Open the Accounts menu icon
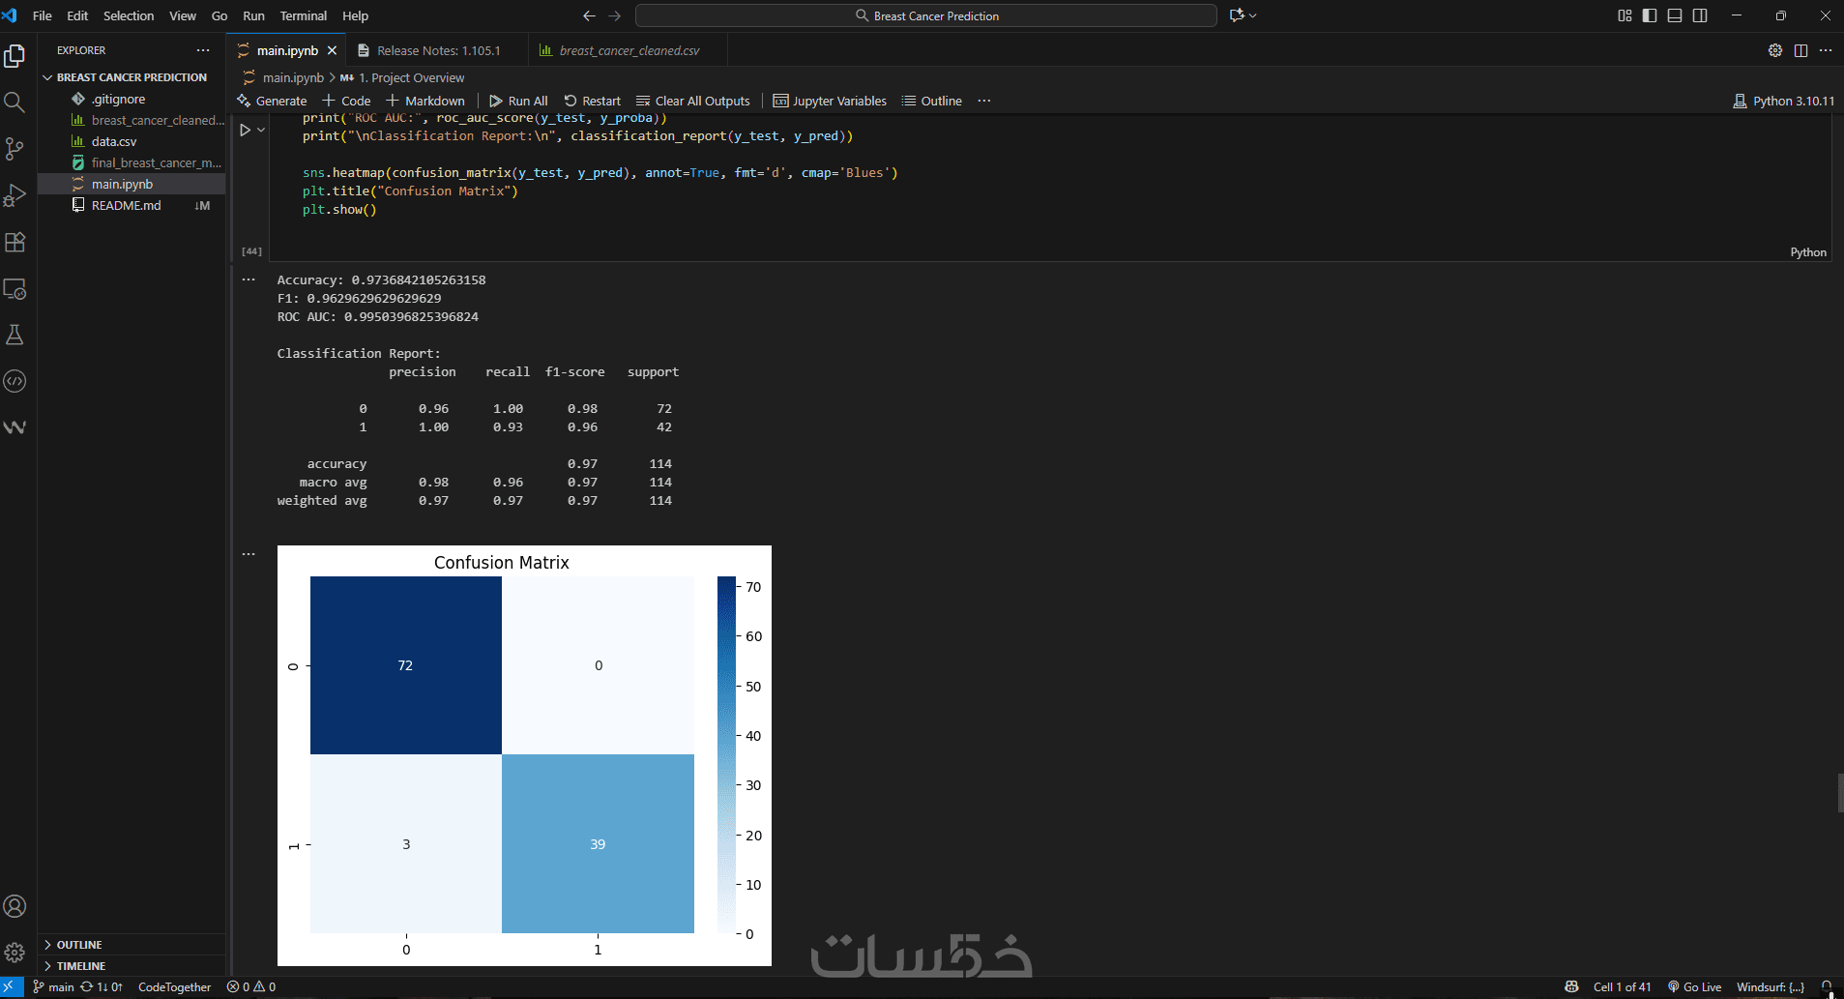The width and height of the screenshot is (1844, 999). click(x=15, y=906)
